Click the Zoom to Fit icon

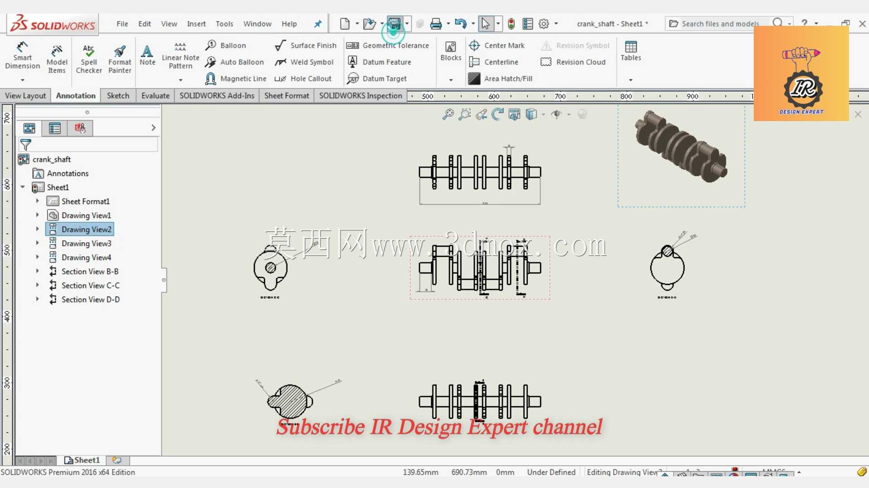pos(448,114)
